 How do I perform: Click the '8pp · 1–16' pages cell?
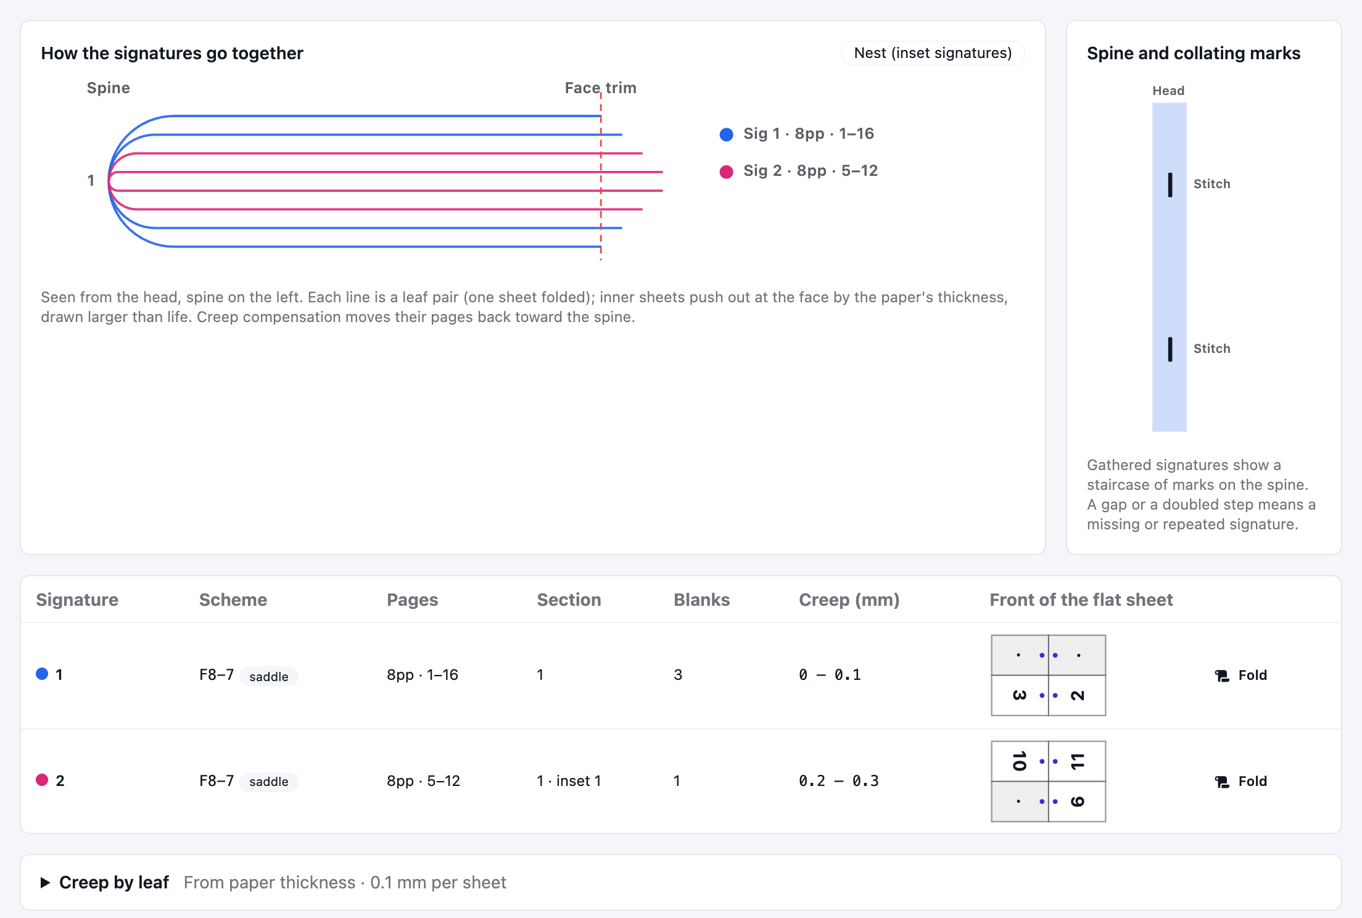tap(423, 675)
